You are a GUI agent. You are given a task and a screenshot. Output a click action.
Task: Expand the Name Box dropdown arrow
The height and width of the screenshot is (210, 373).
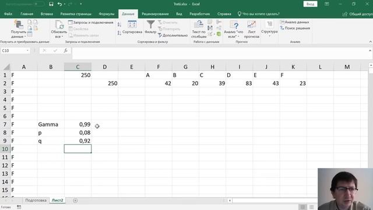click(27, 51)
